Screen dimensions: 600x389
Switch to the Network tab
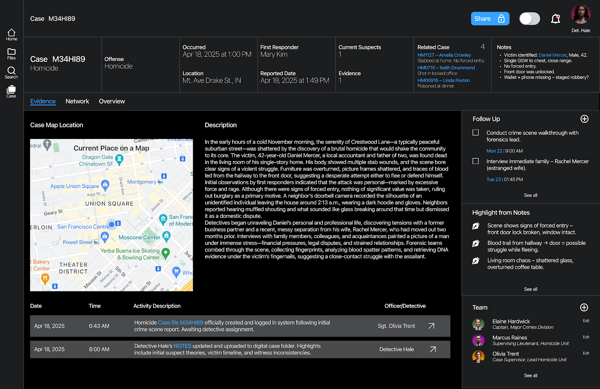[x=77, y=101]
